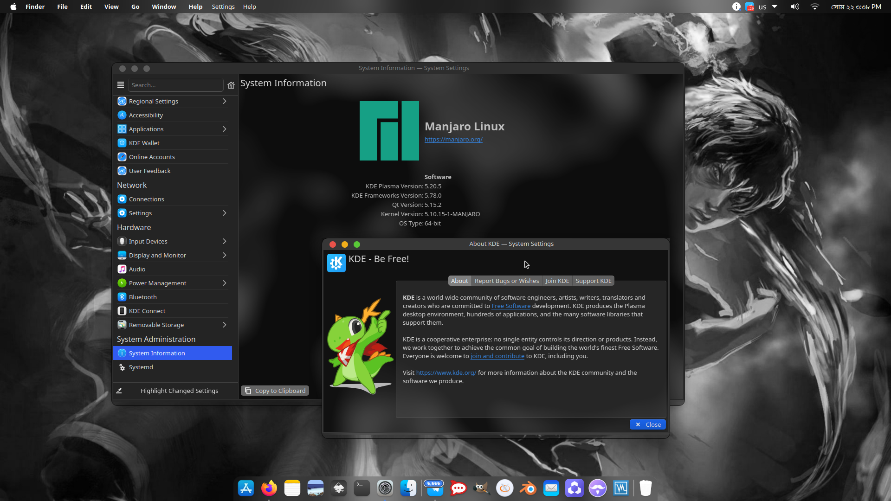Screen dimensions: 891x501
Task: Click Free Software hyperlink
Action: click(510, 305)
